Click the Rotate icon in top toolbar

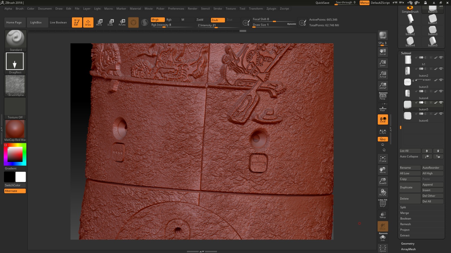coord(122,22)
